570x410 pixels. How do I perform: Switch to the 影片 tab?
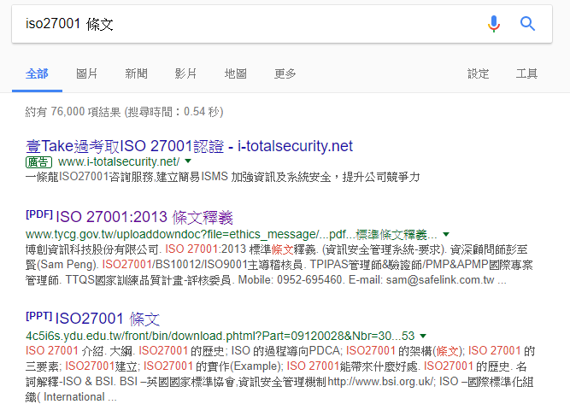coord(185,73)
